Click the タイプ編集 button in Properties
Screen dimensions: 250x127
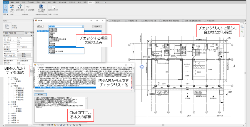click(29, 33)
